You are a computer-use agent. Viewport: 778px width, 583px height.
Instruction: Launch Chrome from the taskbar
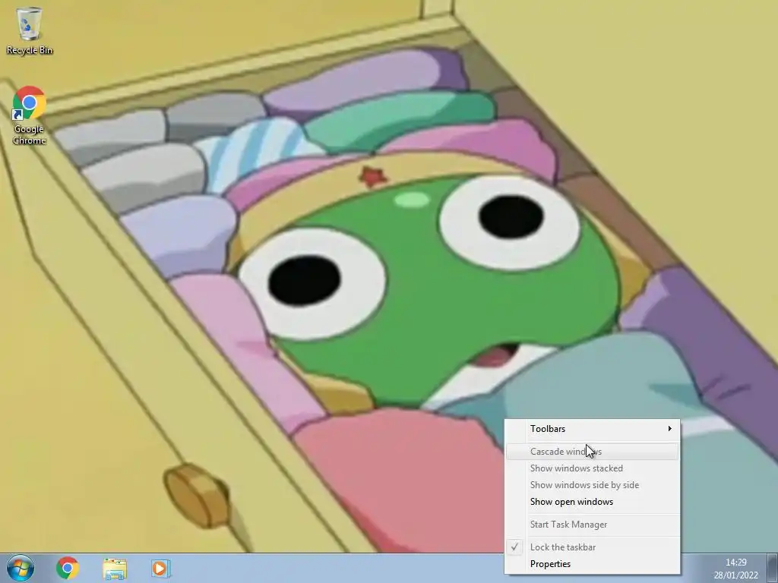coord(68,568)
